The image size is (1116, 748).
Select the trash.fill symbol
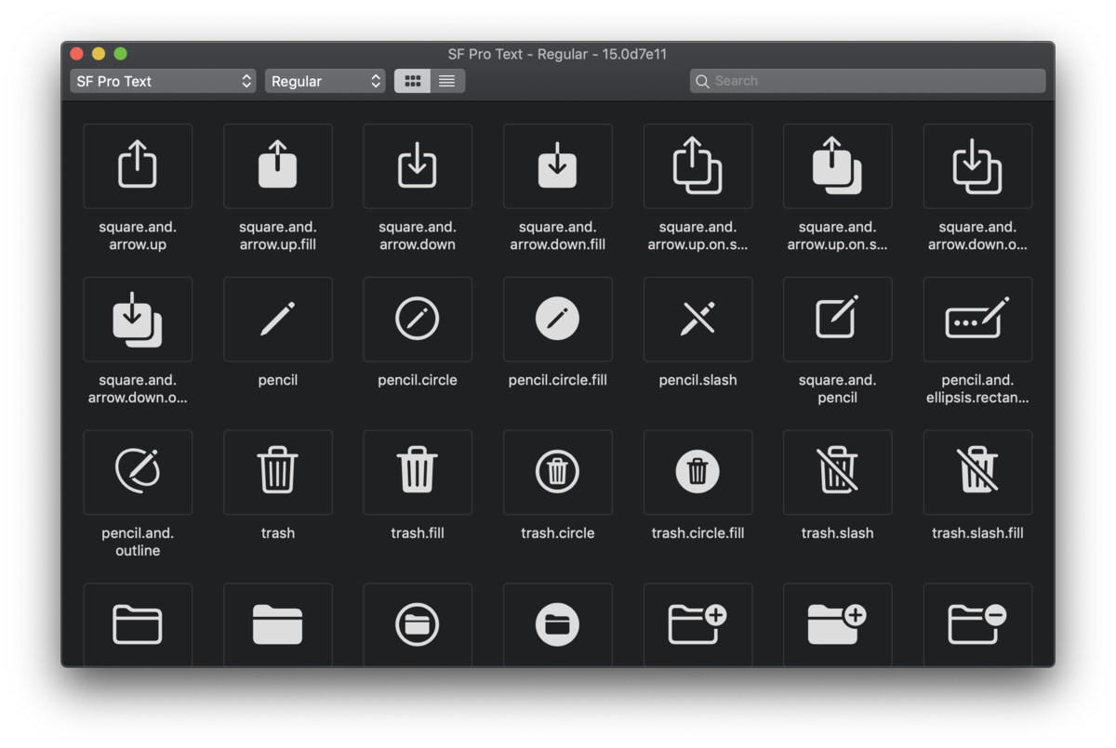coord(418,472)
